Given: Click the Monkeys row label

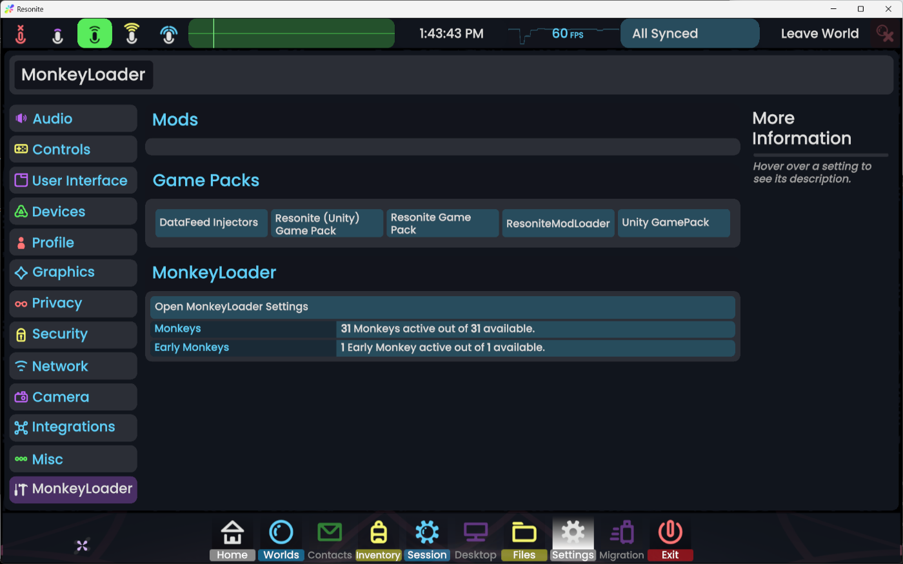Looking at the screenshot, I should [x=178, y=329].
